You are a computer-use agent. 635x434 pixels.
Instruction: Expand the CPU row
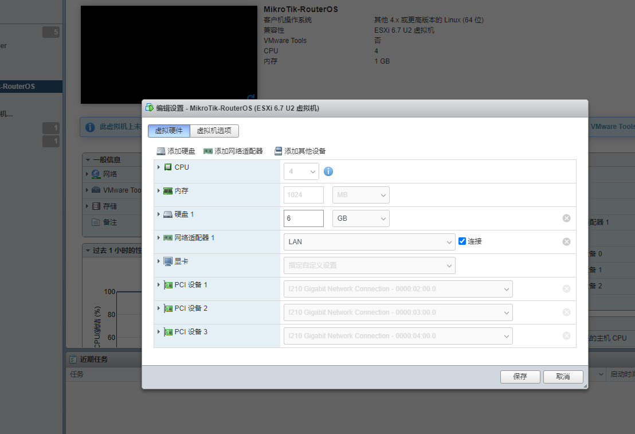pyautogui.click(x=158, y=167)
